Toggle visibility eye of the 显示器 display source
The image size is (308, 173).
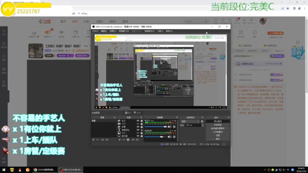pyautogui.click(x=138, y=136)
